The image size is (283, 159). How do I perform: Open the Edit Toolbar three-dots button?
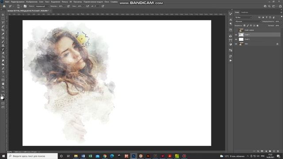(3, 91)
